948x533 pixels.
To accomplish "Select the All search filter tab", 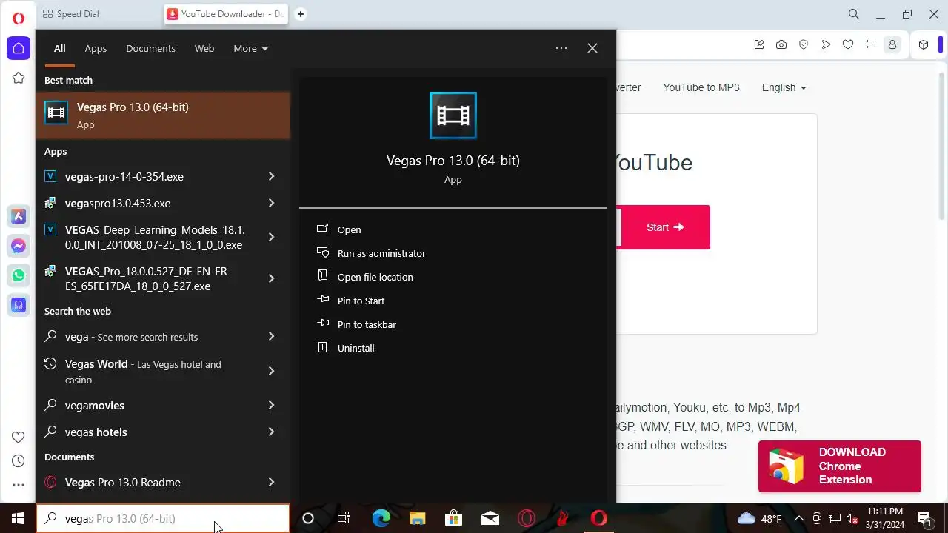I will click(x=60, y=48).
